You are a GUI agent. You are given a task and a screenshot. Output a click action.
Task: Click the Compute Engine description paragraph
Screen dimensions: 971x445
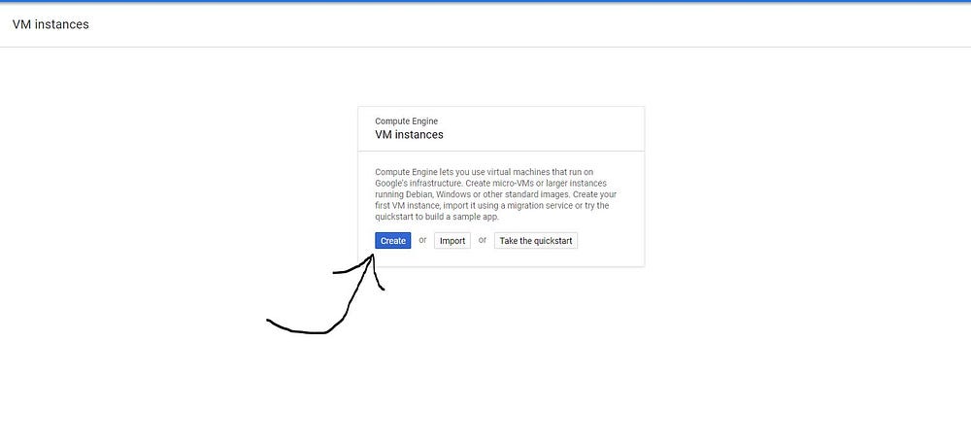[495, 194]
